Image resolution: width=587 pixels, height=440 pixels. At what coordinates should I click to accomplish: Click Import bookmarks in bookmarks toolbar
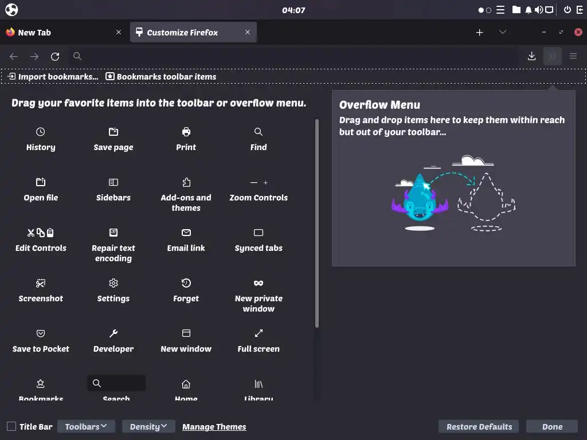pyautogui.click(x=53, y=77)
